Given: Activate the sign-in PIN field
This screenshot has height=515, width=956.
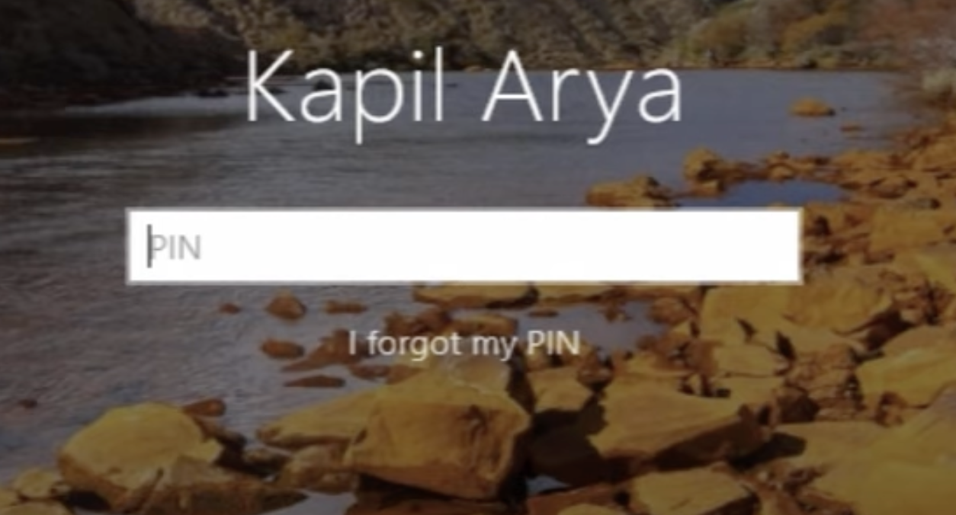Looking at the screenshot, I should coord(464,246).
